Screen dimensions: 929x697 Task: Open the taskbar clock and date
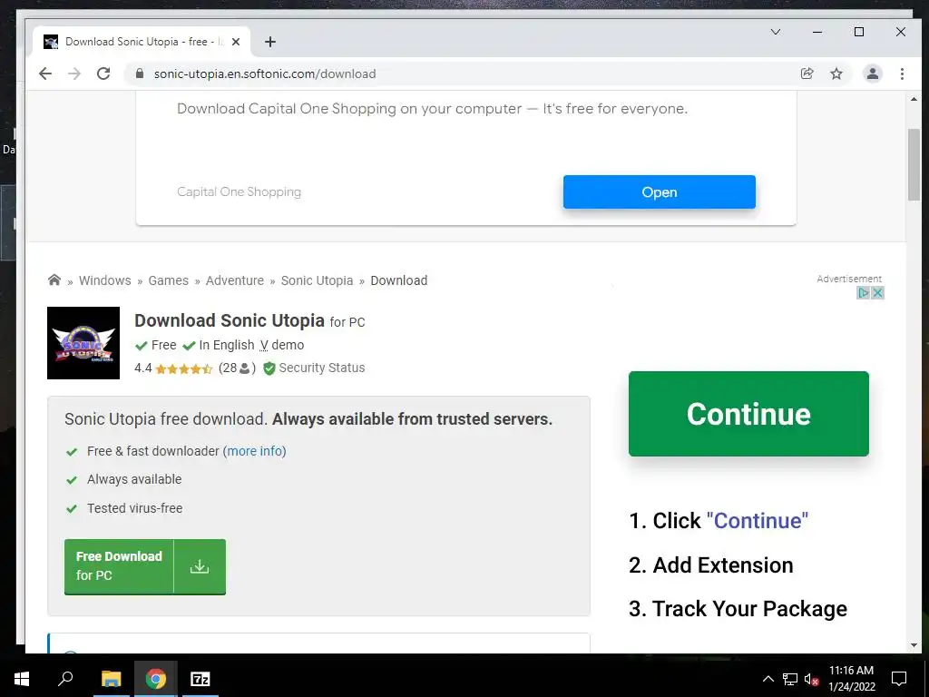pos(851,679)
